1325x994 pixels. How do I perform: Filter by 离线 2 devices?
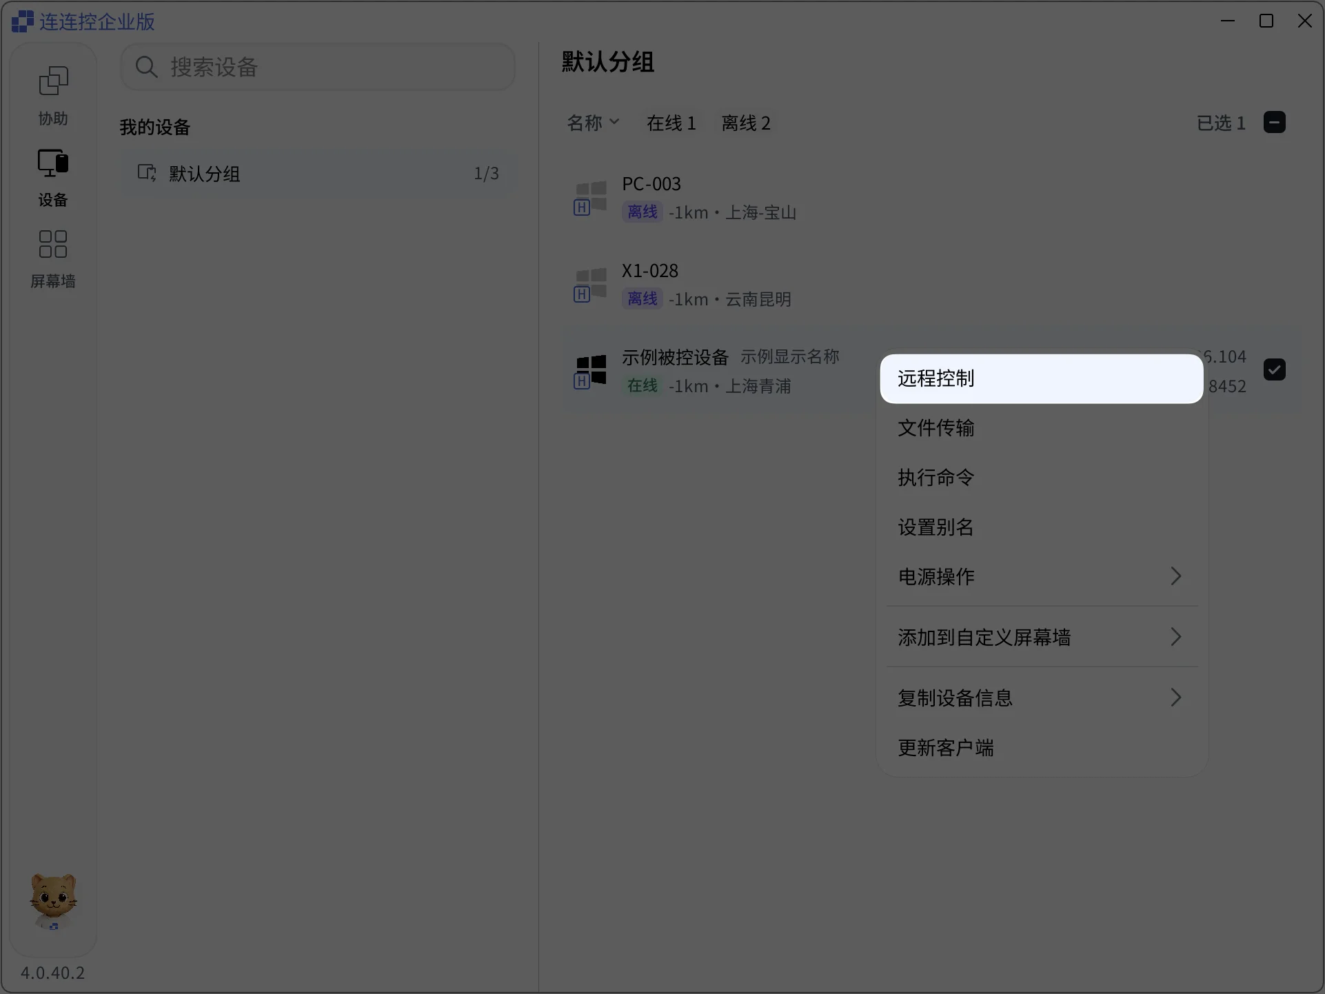745,123
